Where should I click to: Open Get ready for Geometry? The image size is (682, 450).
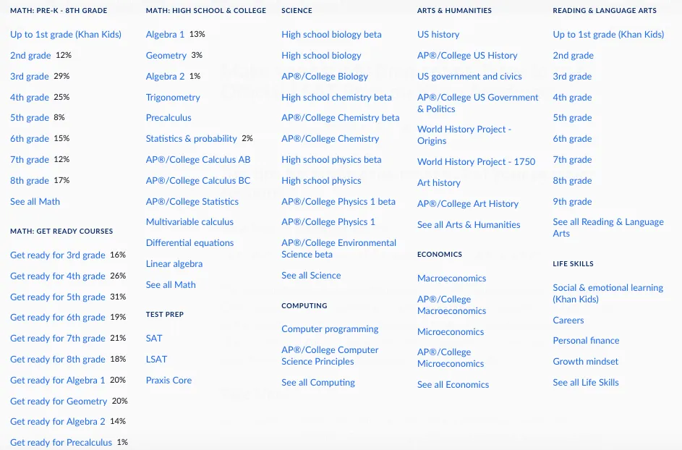[x=59, y=401]
